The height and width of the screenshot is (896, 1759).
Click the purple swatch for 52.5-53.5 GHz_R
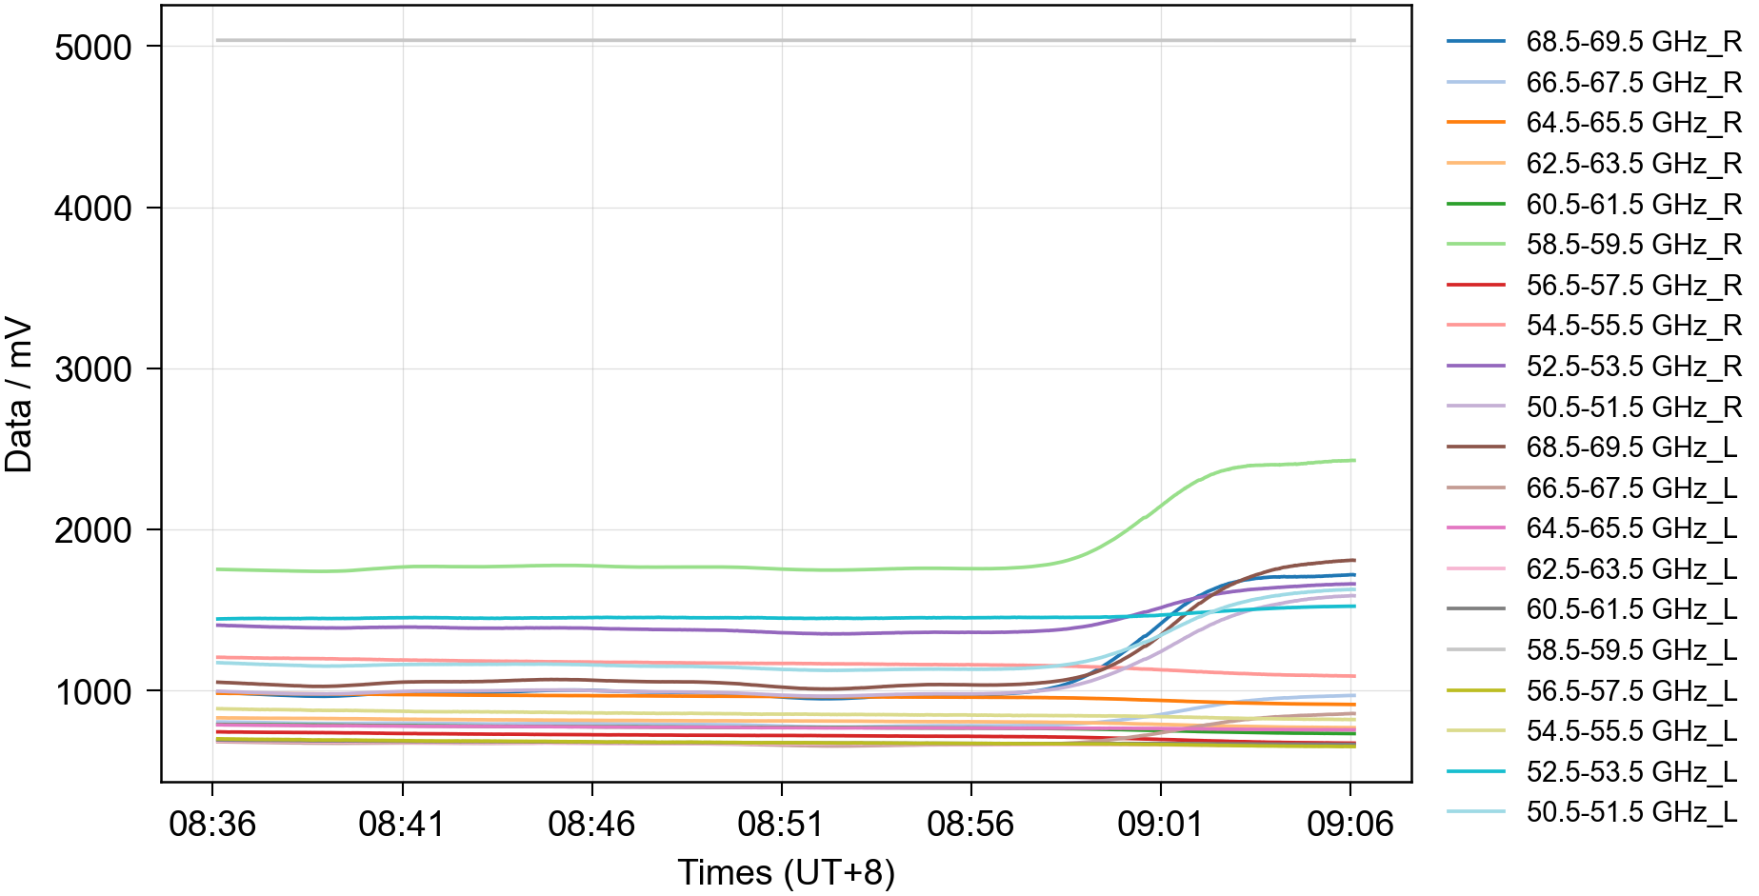tap(1475, 367)
